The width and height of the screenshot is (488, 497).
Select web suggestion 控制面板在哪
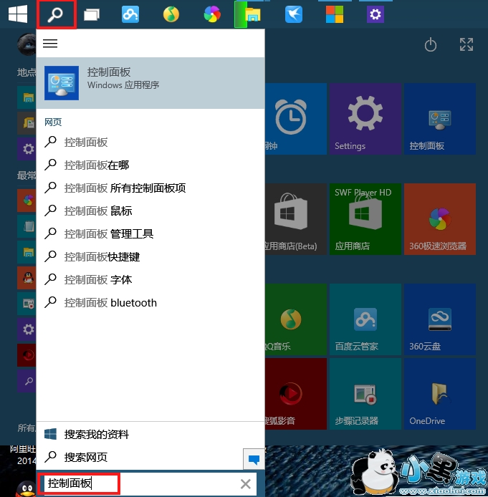click(x=150, y=165)
